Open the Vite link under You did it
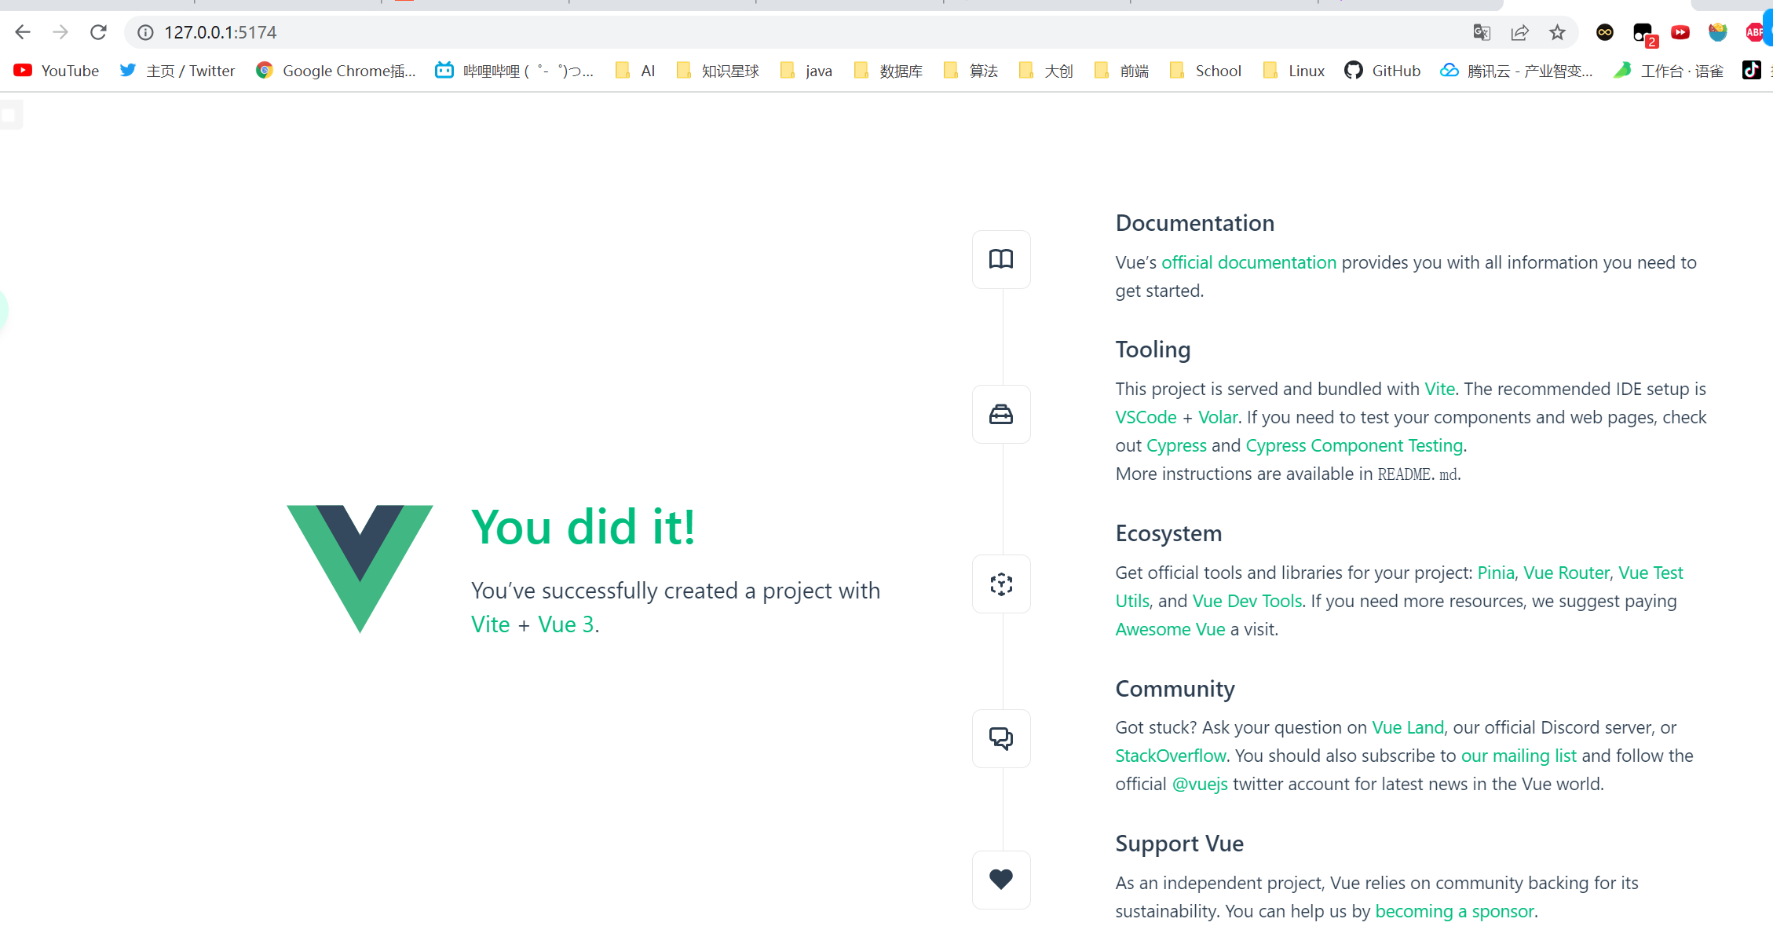This screenshot has height=948, width=1773. pos(491,624)
